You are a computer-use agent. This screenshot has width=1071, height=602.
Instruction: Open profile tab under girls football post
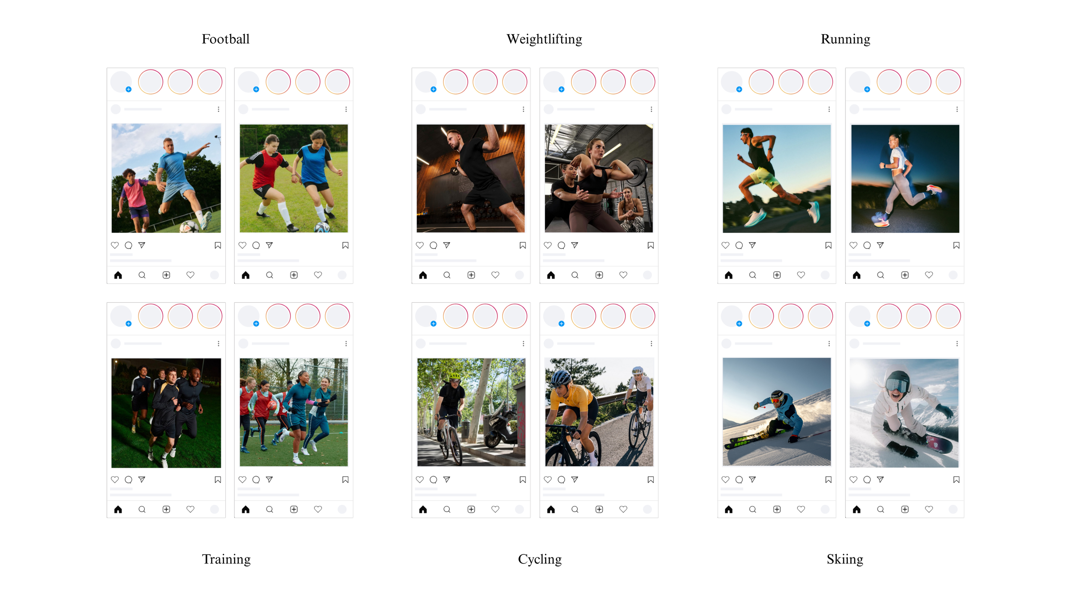pos(342,275)
